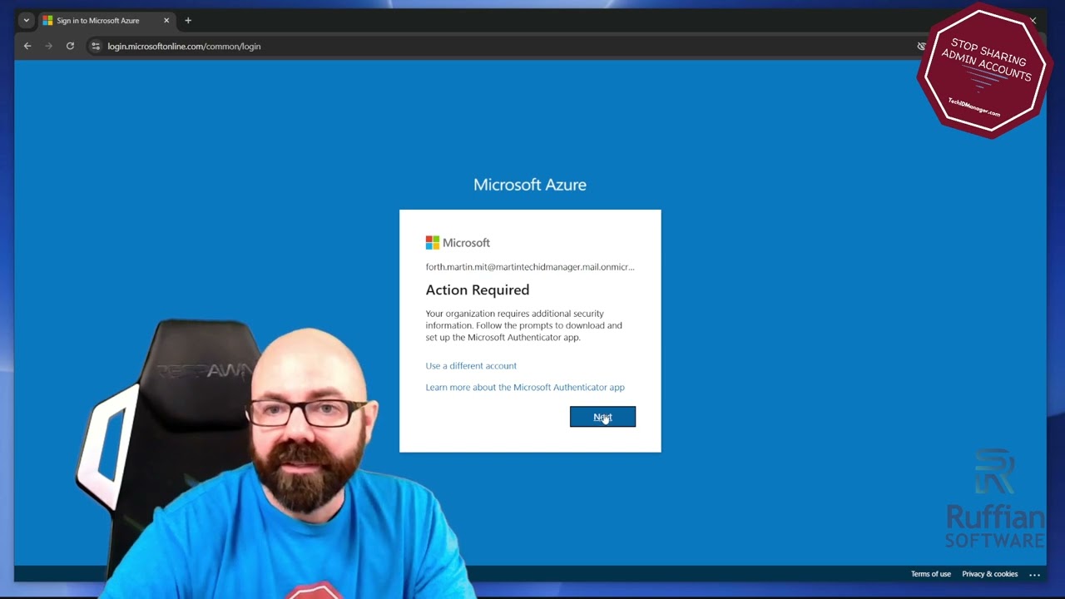Open the footer more options ellipsis
Image resolution: width=1065 pixels, height=599 pixels.
click(1034, 574)
